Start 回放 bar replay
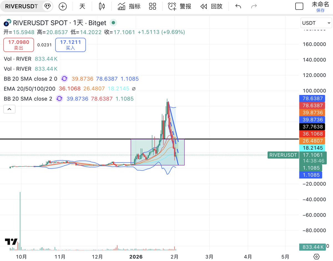The width and height of the screenshot is (333, 261). click(211, 6)
